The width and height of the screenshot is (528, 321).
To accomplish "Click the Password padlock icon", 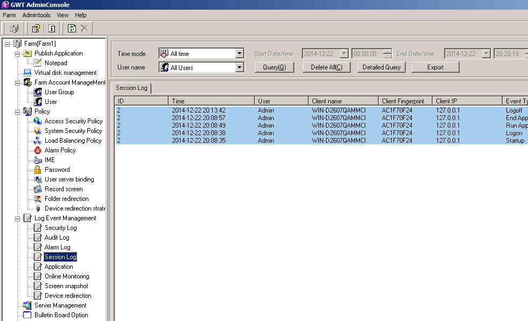I will pos(38,170).
